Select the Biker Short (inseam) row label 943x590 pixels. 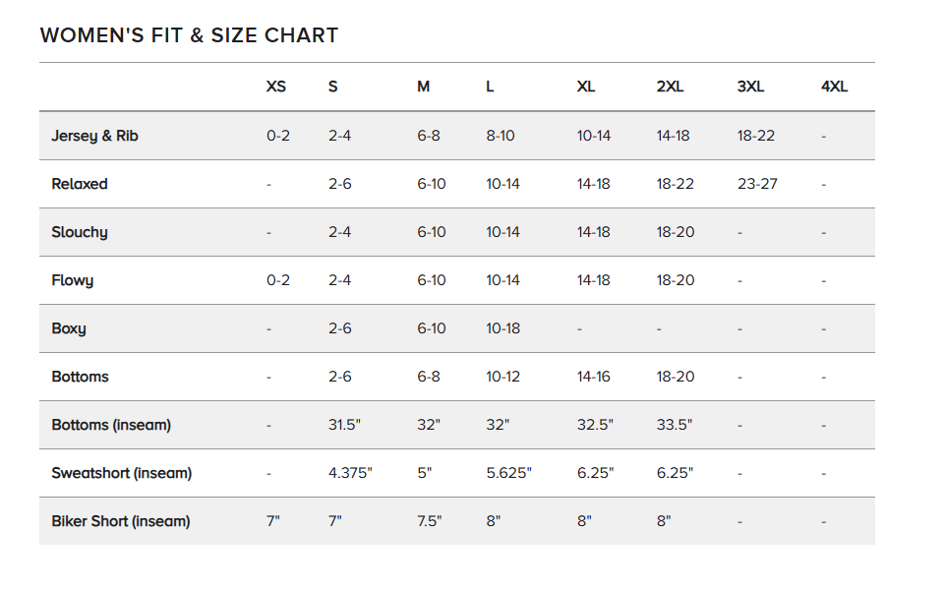click(x=120, y=521)
